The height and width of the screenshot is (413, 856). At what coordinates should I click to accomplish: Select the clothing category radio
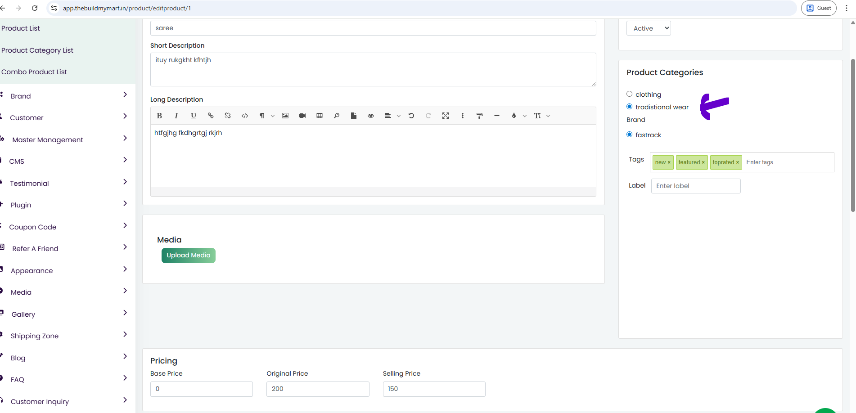click(630, 94)
